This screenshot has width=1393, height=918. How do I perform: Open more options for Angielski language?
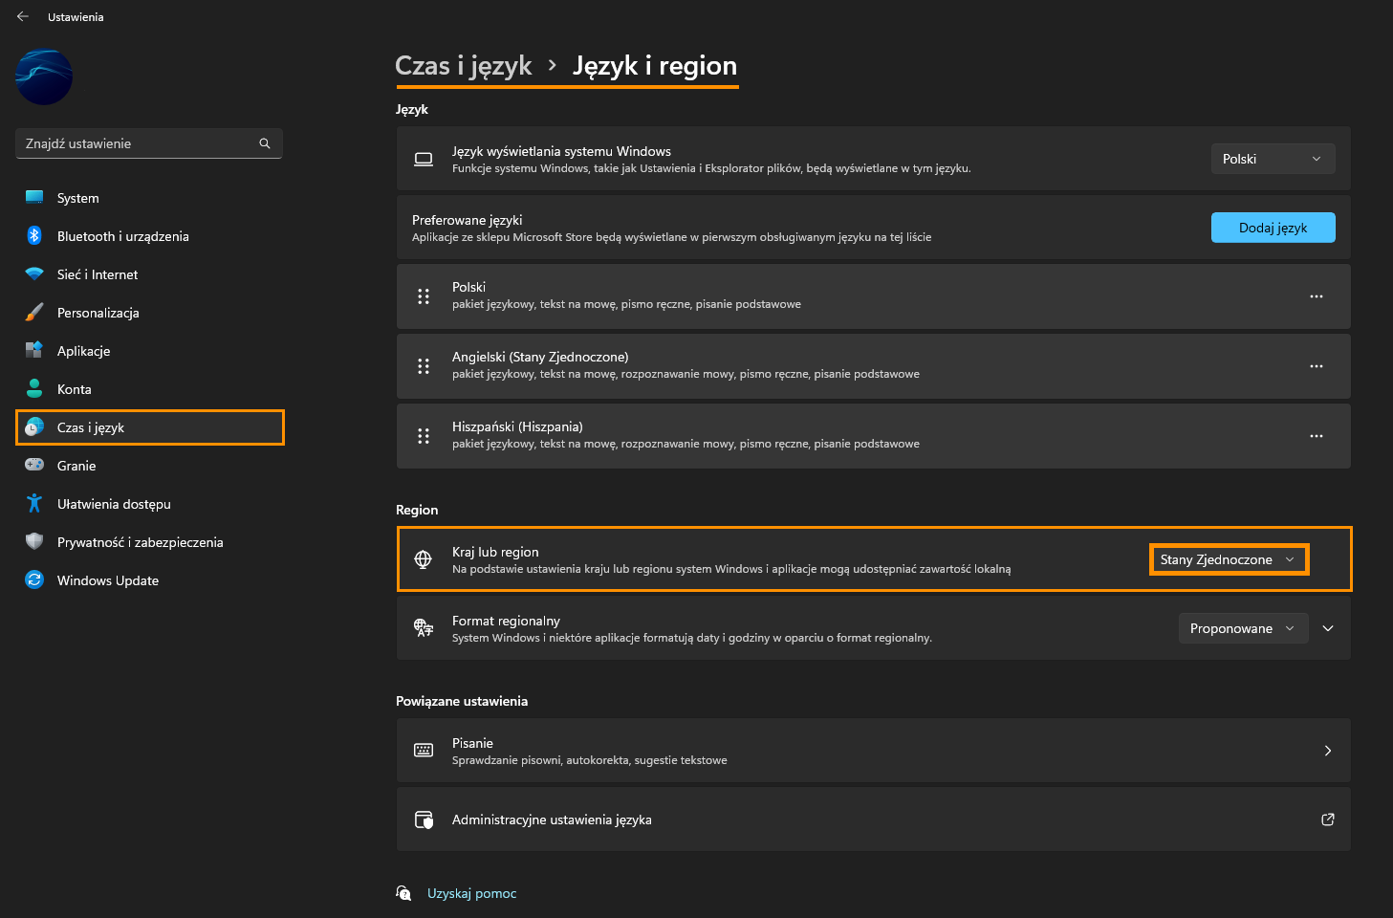coord(1317,366)
